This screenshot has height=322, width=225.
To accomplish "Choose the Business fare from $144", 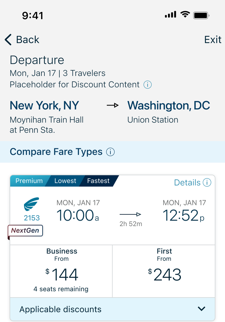I will click(x=61, y=271).
